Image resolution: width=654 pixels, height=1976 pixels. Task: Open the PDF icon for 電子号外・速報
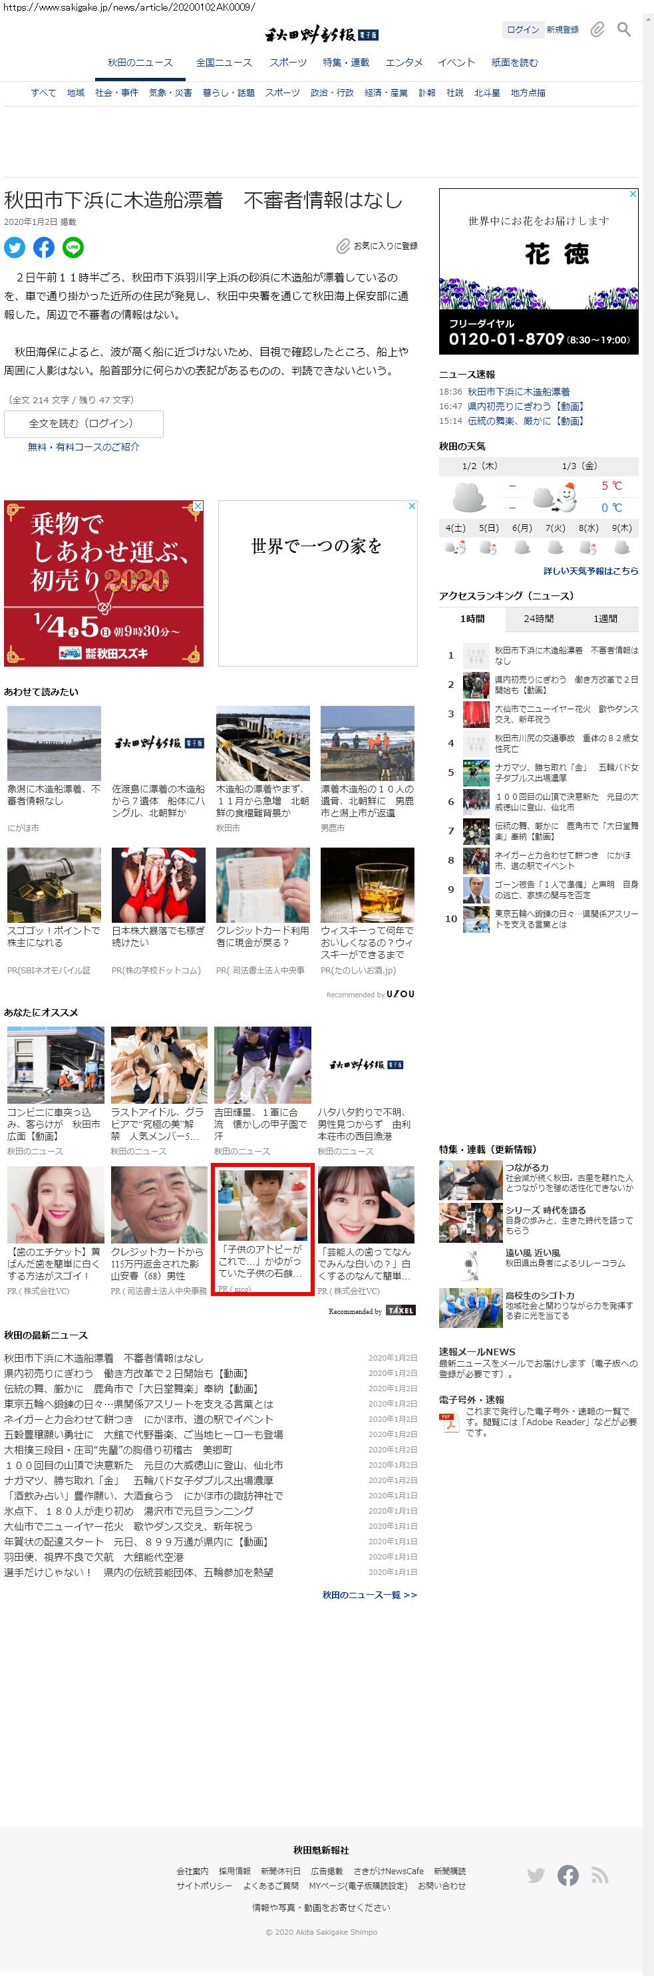click(x=448, y=1423)
